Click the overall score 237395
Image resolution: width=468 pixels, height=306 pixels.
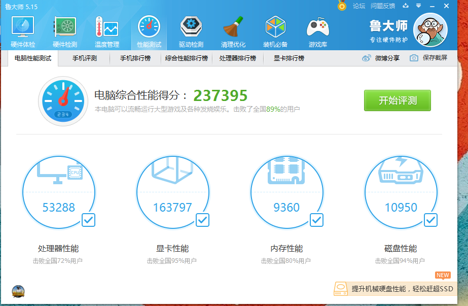click(x=220, y=95)
